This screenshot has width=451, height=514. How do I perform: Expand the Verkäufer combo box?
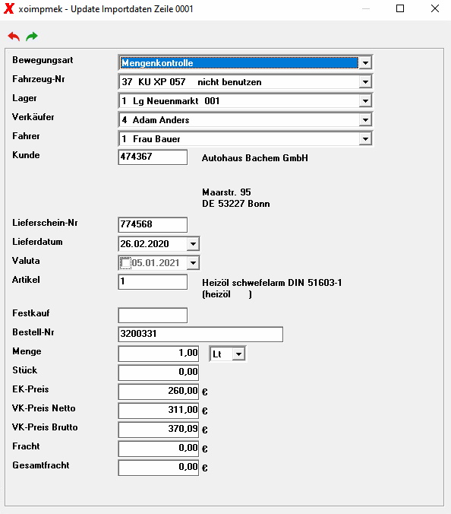point(365,119)
